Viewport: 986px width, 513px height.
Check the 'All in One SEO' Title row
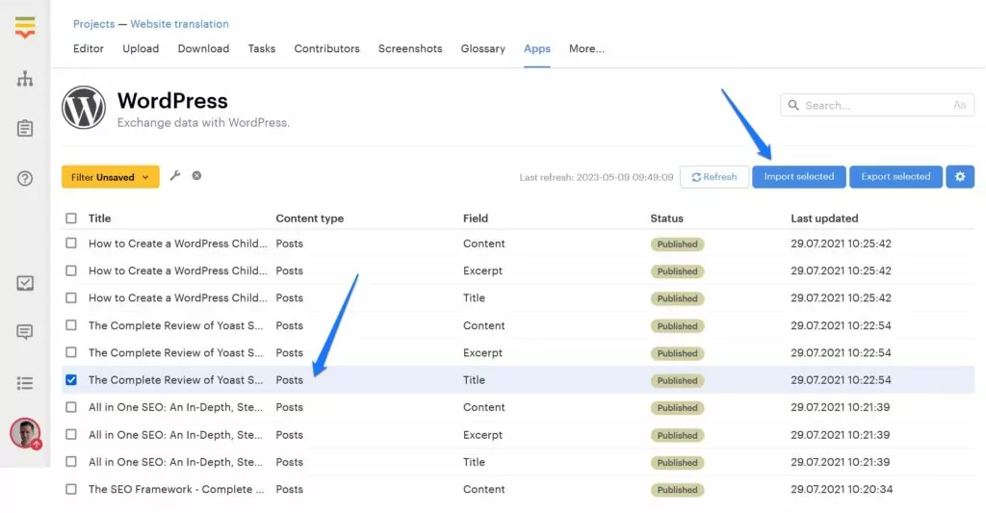[x=71, y=461]
